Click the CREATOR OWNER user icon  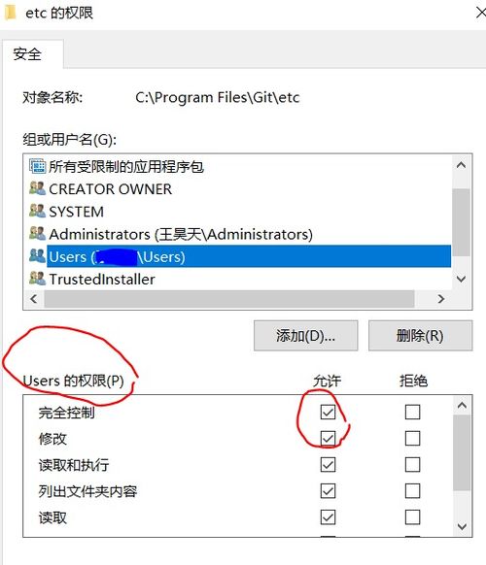(37, 188)
